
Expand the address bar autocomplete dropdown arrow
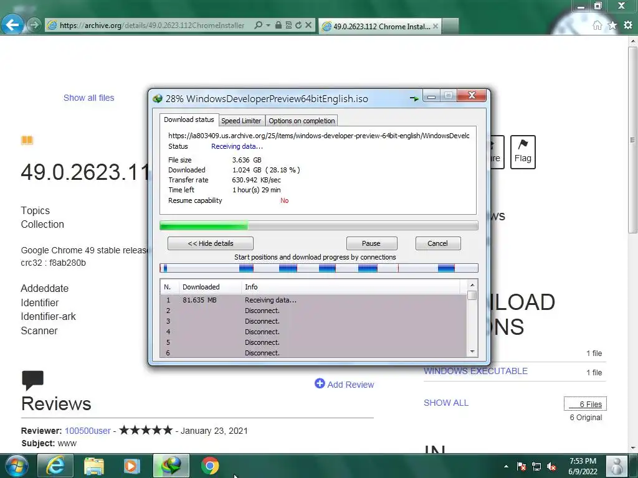point(268,25)
